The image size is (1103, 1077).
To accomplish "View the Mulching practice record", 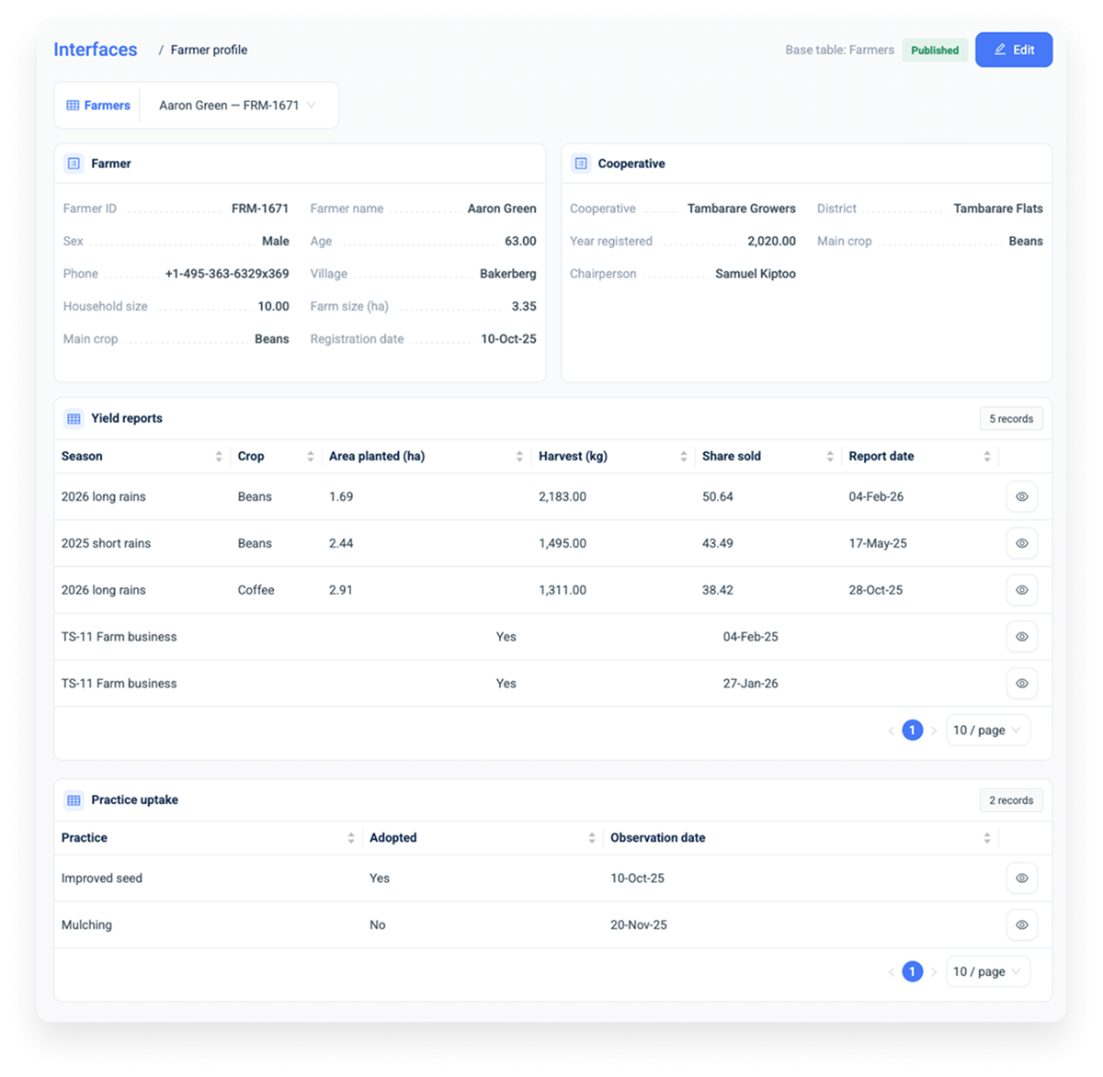I will coord(1022,925).
